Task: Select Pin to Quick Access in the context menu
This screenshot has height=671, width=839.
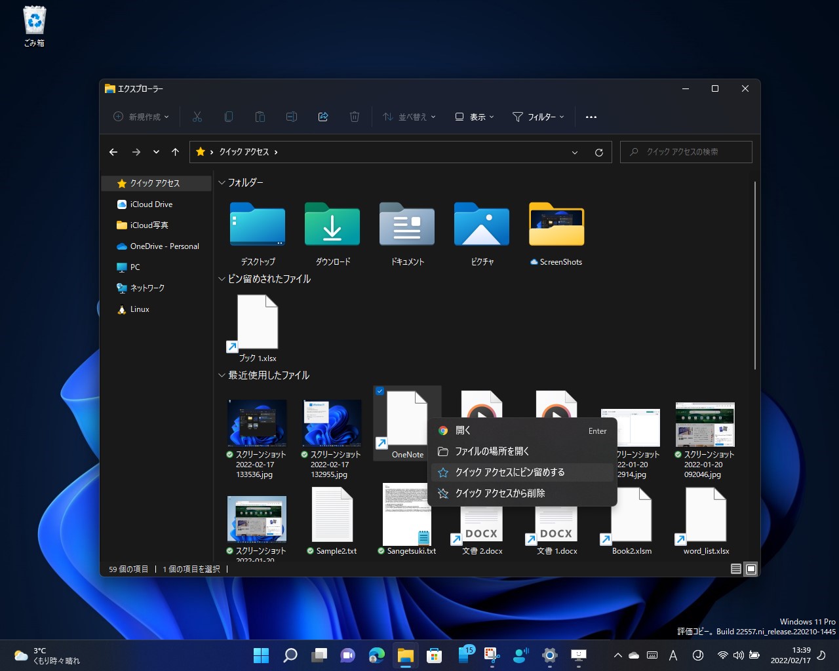Action: (510, 472)
